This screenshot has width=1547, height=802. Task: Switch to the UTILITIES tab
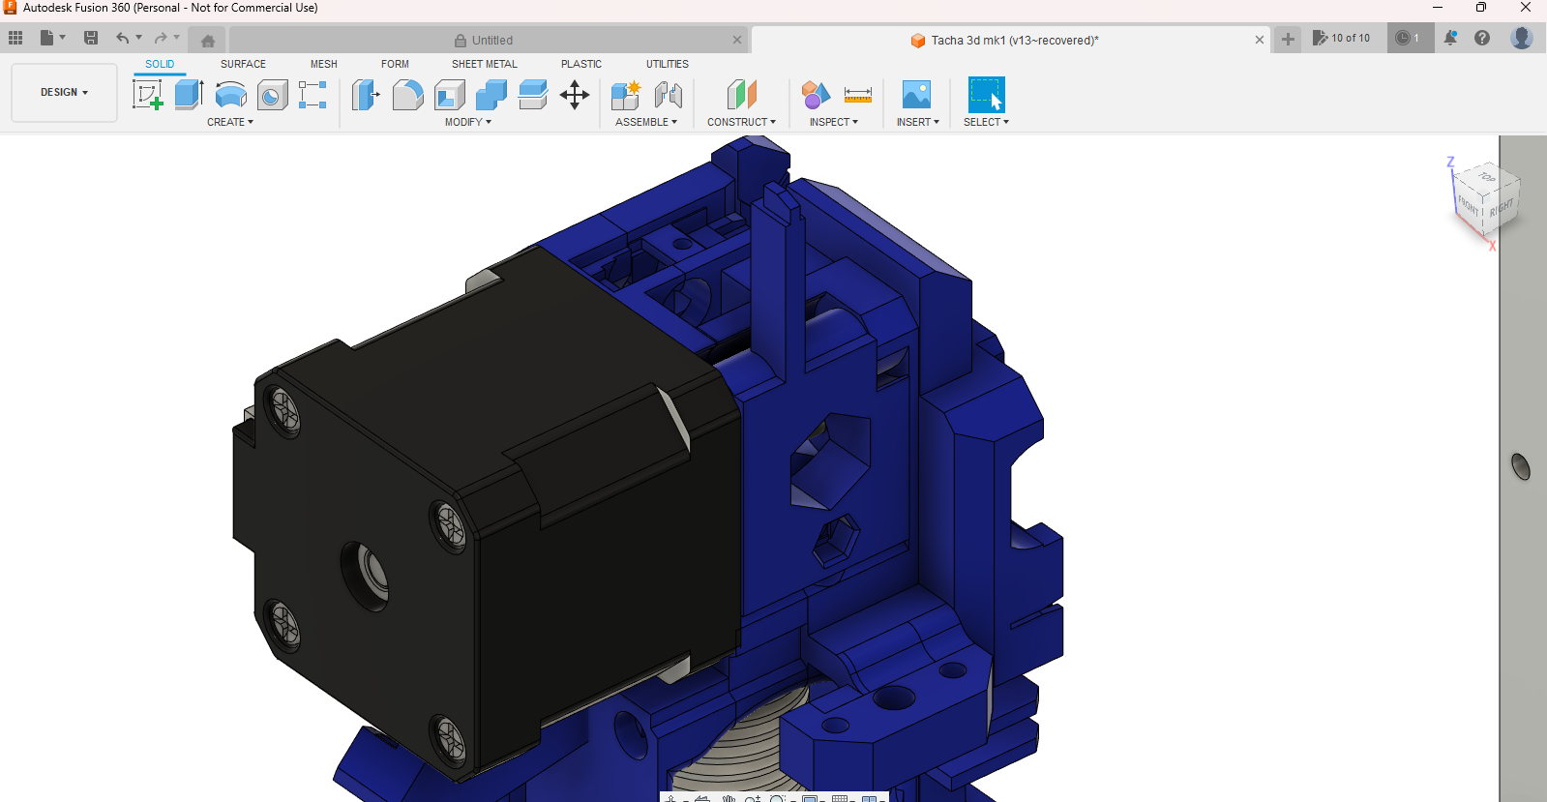668,64
